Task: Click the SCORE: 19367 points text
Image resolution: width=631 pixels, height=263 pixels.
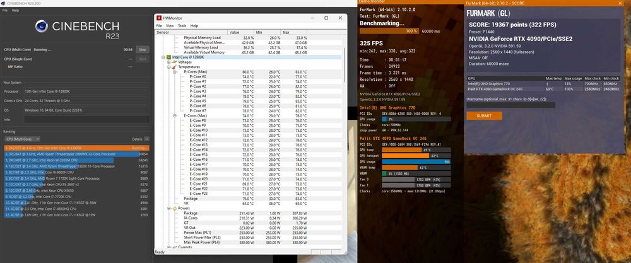Action: (x=512, y=25)
